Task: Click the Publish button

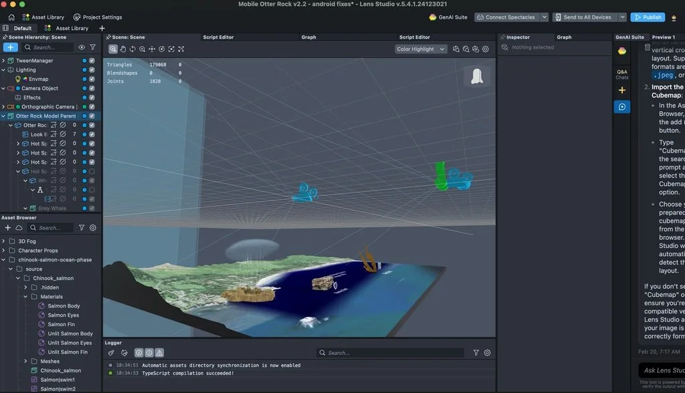Action: (648, 17)
